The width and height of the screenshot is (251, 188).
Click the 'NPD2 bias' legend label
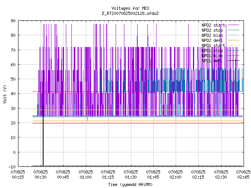[x=212, y=35]
